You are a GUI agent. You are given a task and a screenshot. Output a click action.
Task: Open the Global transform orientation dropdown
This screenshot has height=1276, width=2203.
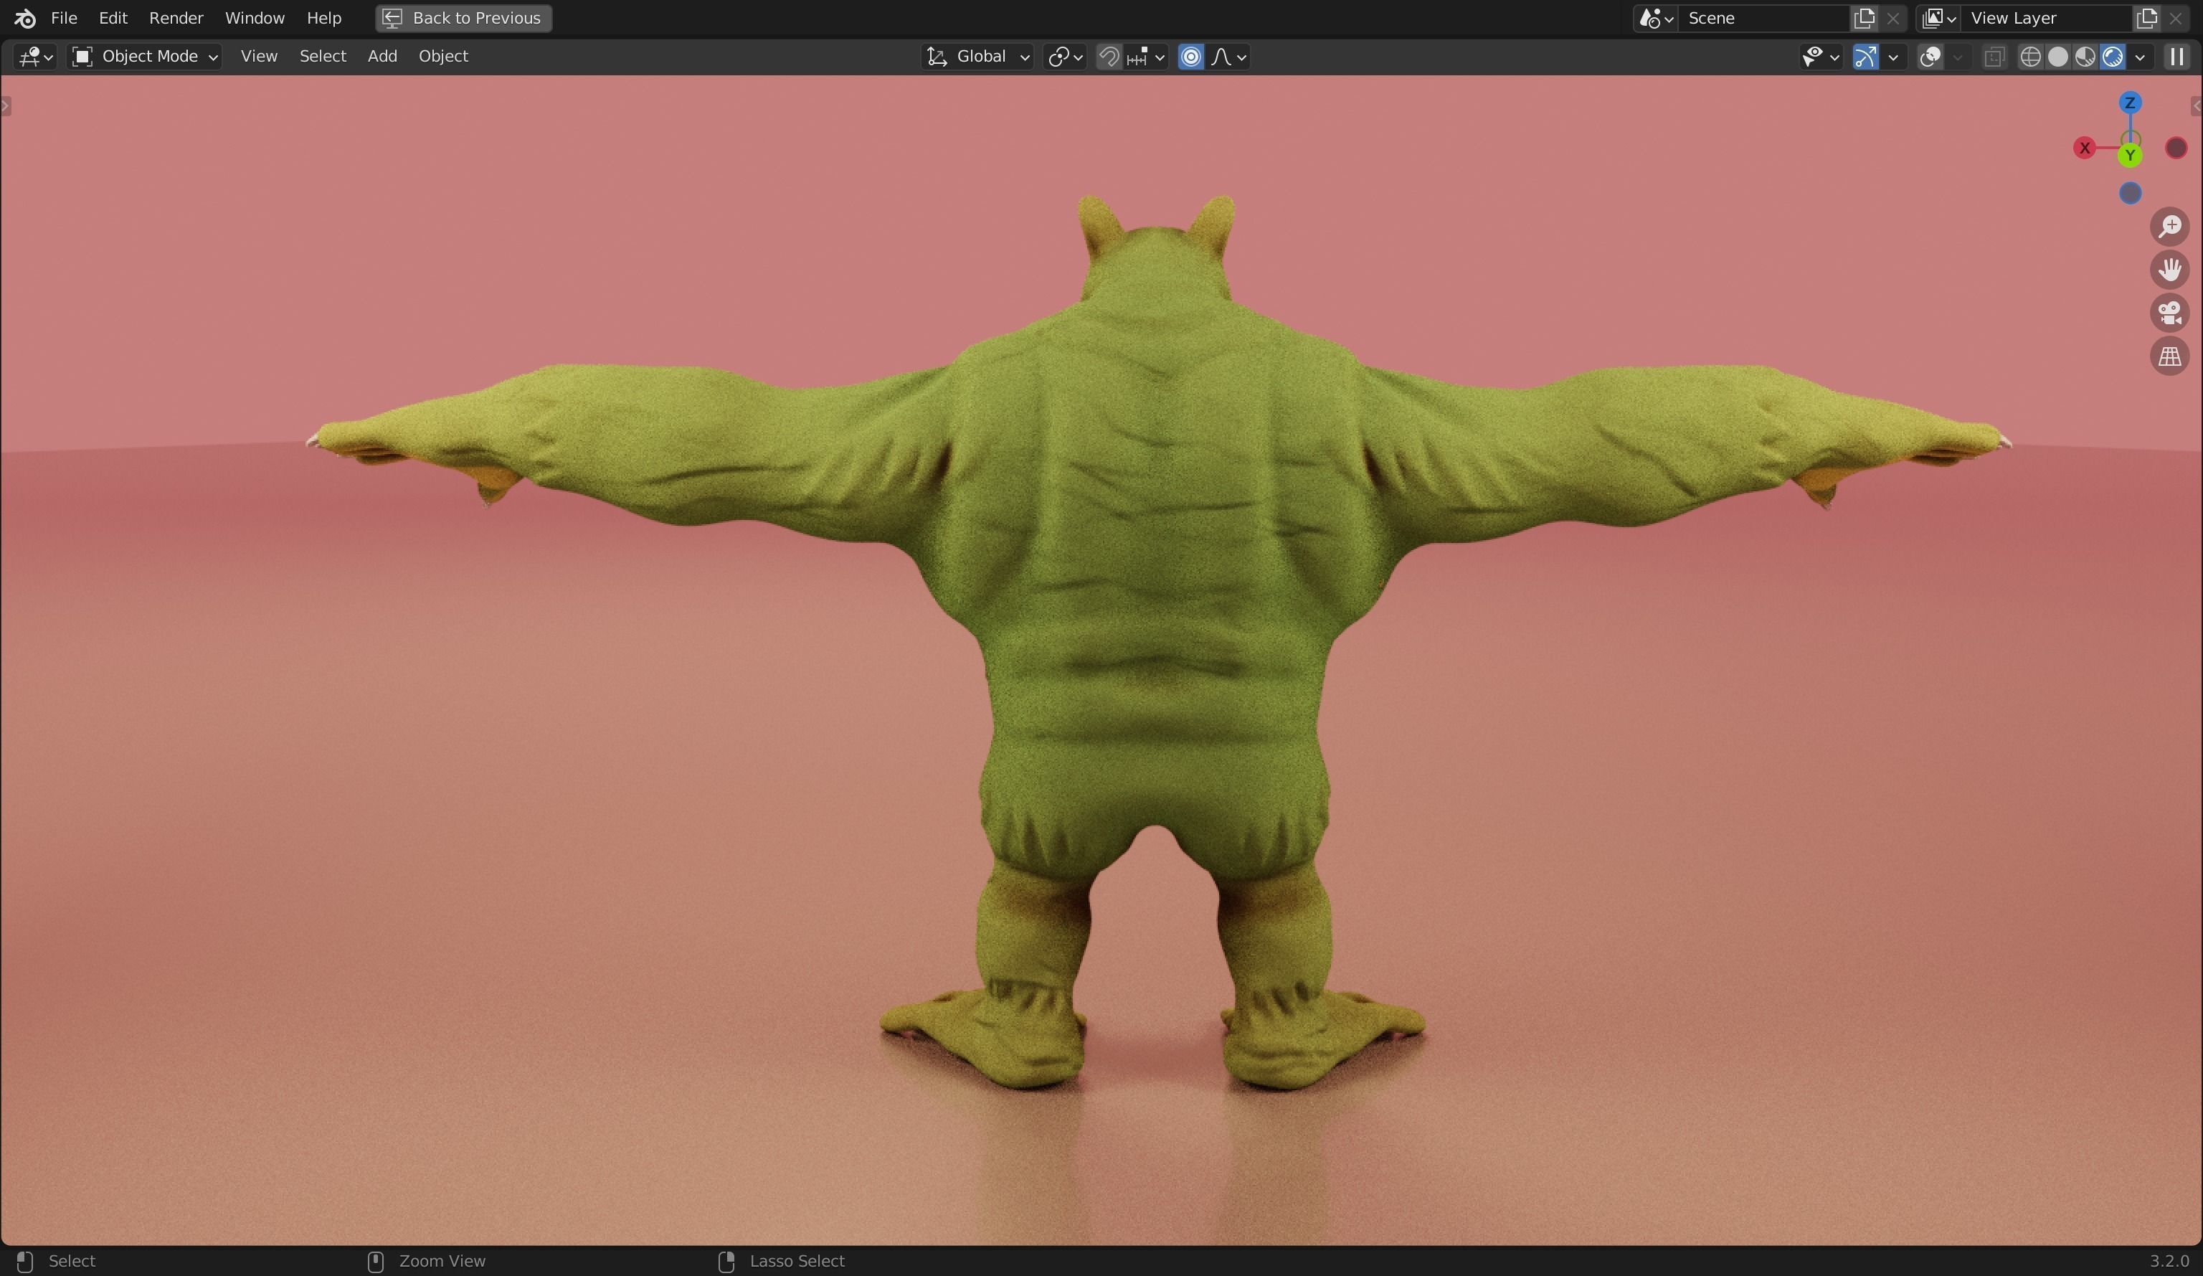click(977, 57)
